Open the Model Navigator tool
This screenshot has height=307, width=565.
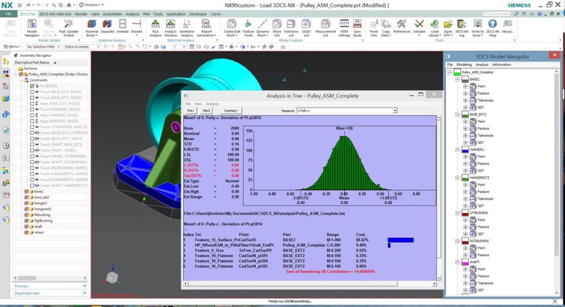31,26
